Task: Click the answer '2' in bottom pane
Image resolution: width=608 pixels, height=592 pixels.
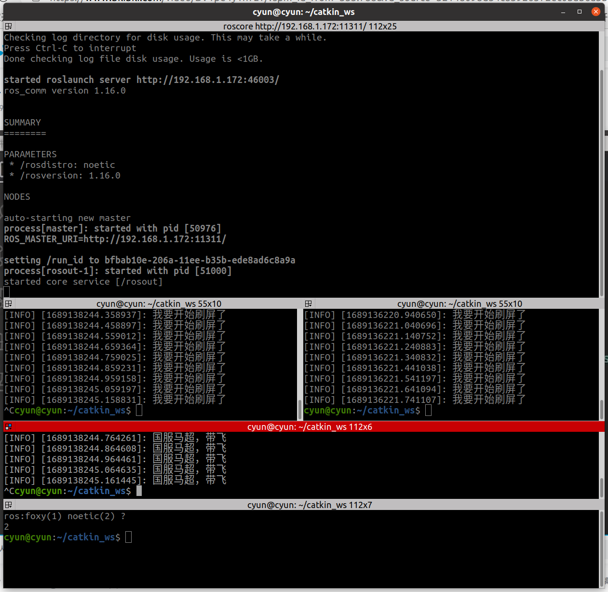Action: tap(7, 526)
